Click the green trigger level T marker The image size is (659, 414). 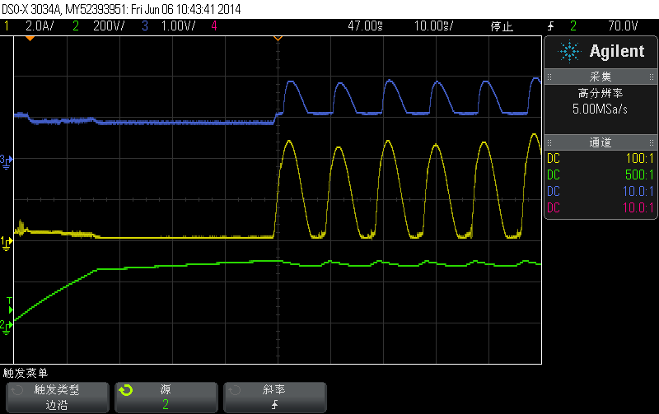[10, 305]
